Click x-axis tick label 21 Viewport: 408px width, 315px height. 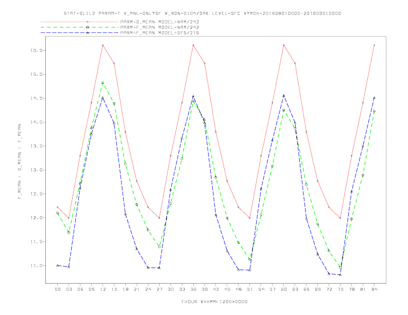pos(137,289)
